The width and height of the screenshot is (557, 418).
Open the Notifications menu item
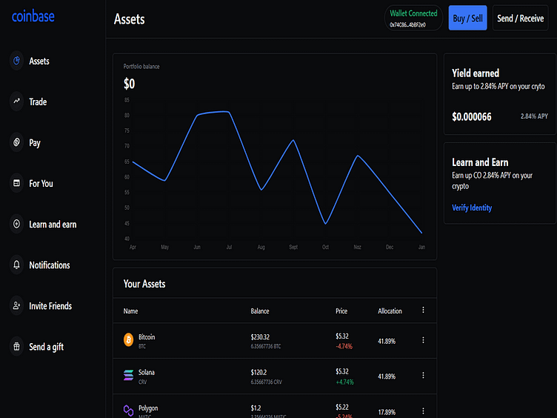coord(49,265)
